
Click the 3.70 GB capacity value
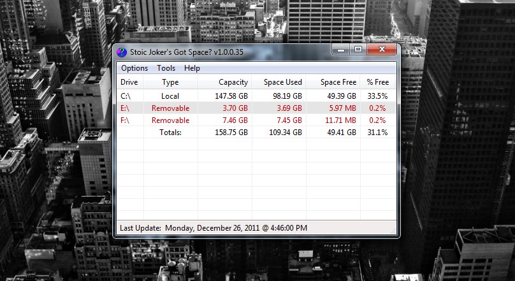point(235,108)
